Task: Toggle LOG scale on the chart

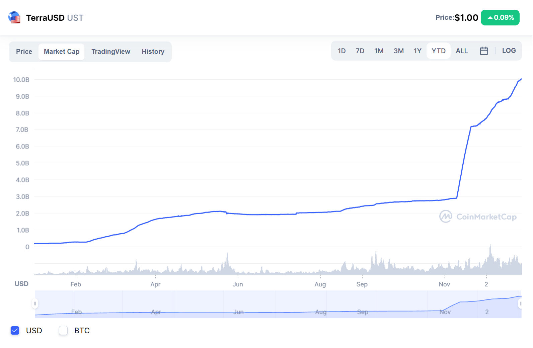Action: [x=509, y=51]
